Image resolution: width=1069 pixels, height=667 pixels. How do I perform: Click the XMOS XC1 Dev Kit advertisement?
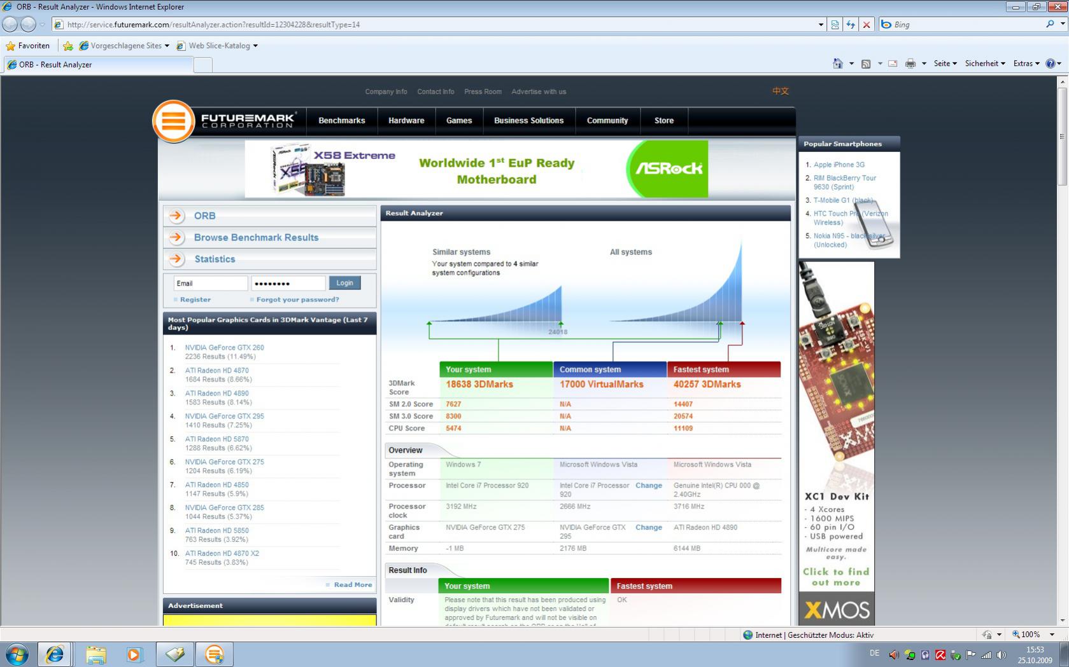(x=837, y=443)
